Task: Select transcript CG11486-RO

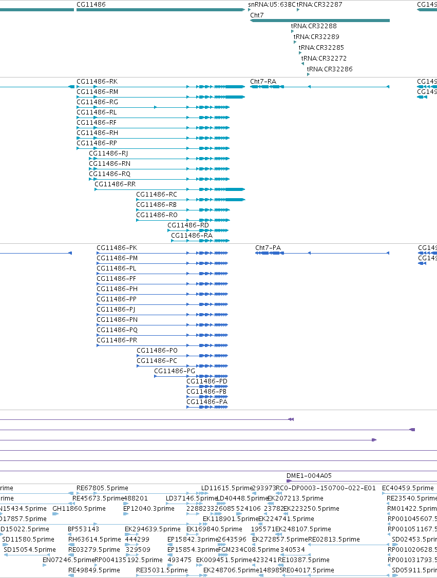Action: [157, 215]
